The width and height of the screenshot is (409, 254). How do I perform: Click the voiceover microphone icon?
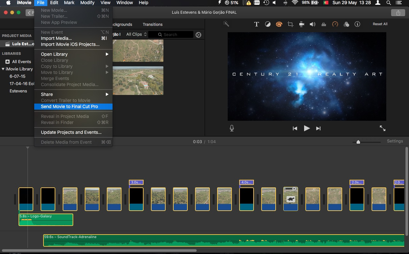(x=232, y=128)
